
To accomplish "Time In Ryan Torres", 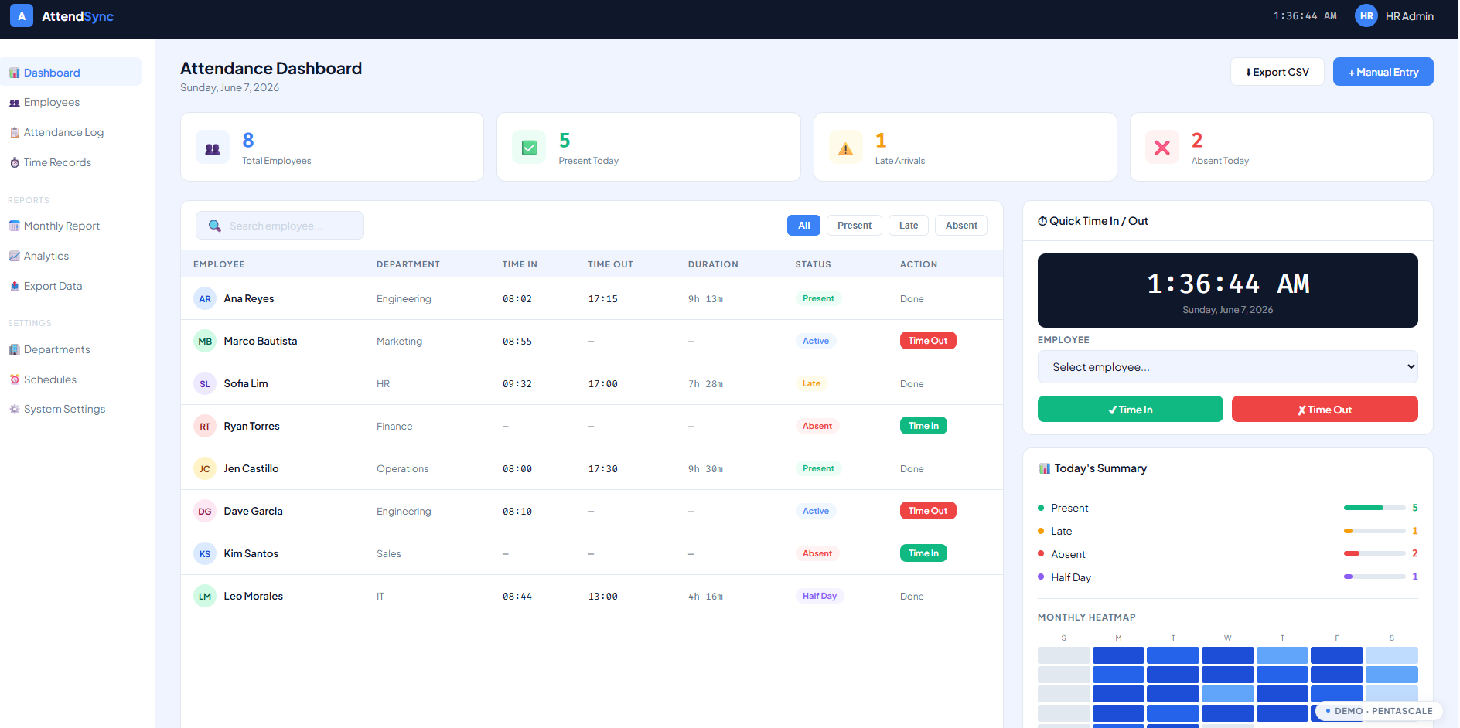I will point(923,426).
